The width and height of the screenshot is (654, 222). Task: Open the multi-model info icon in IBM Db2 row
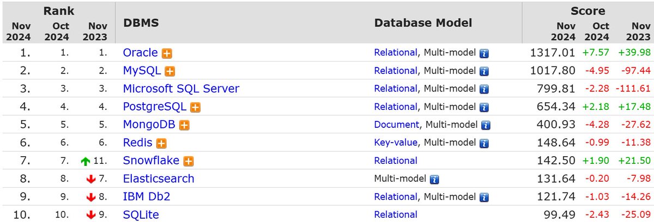point(484,198)
